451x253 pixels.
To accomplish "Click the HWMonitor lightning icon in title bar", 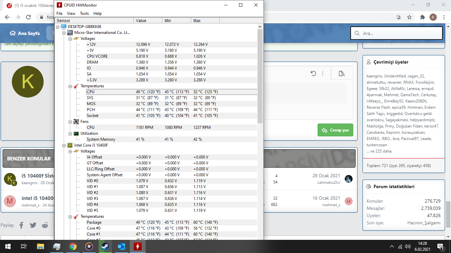I will click(x=59, y=5).
